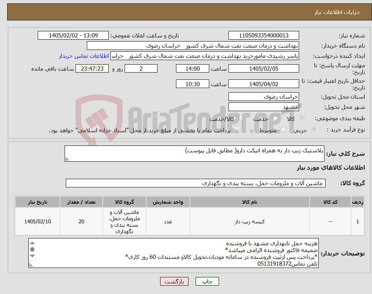Click the remaining time field 23:47:23
The width and height of the screenshot is (372, 294).
pyautogui.click(x=92, y=69)
